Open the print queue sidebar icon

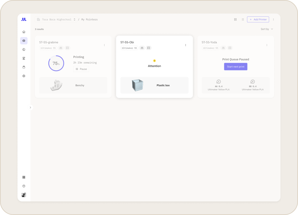tap(24, 58)
